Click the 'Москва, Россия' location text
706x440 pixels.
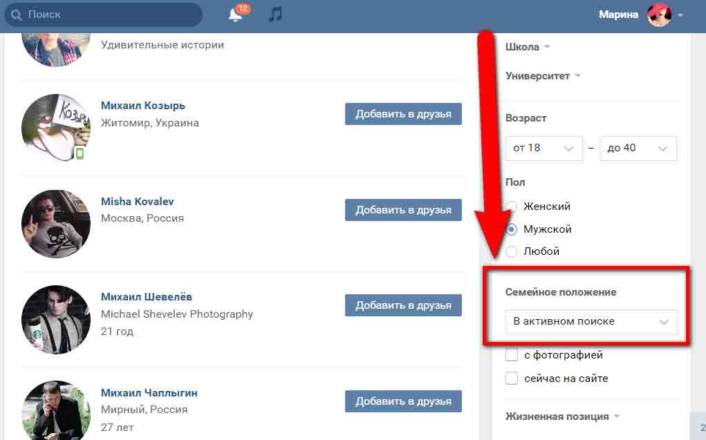(142, 218)
